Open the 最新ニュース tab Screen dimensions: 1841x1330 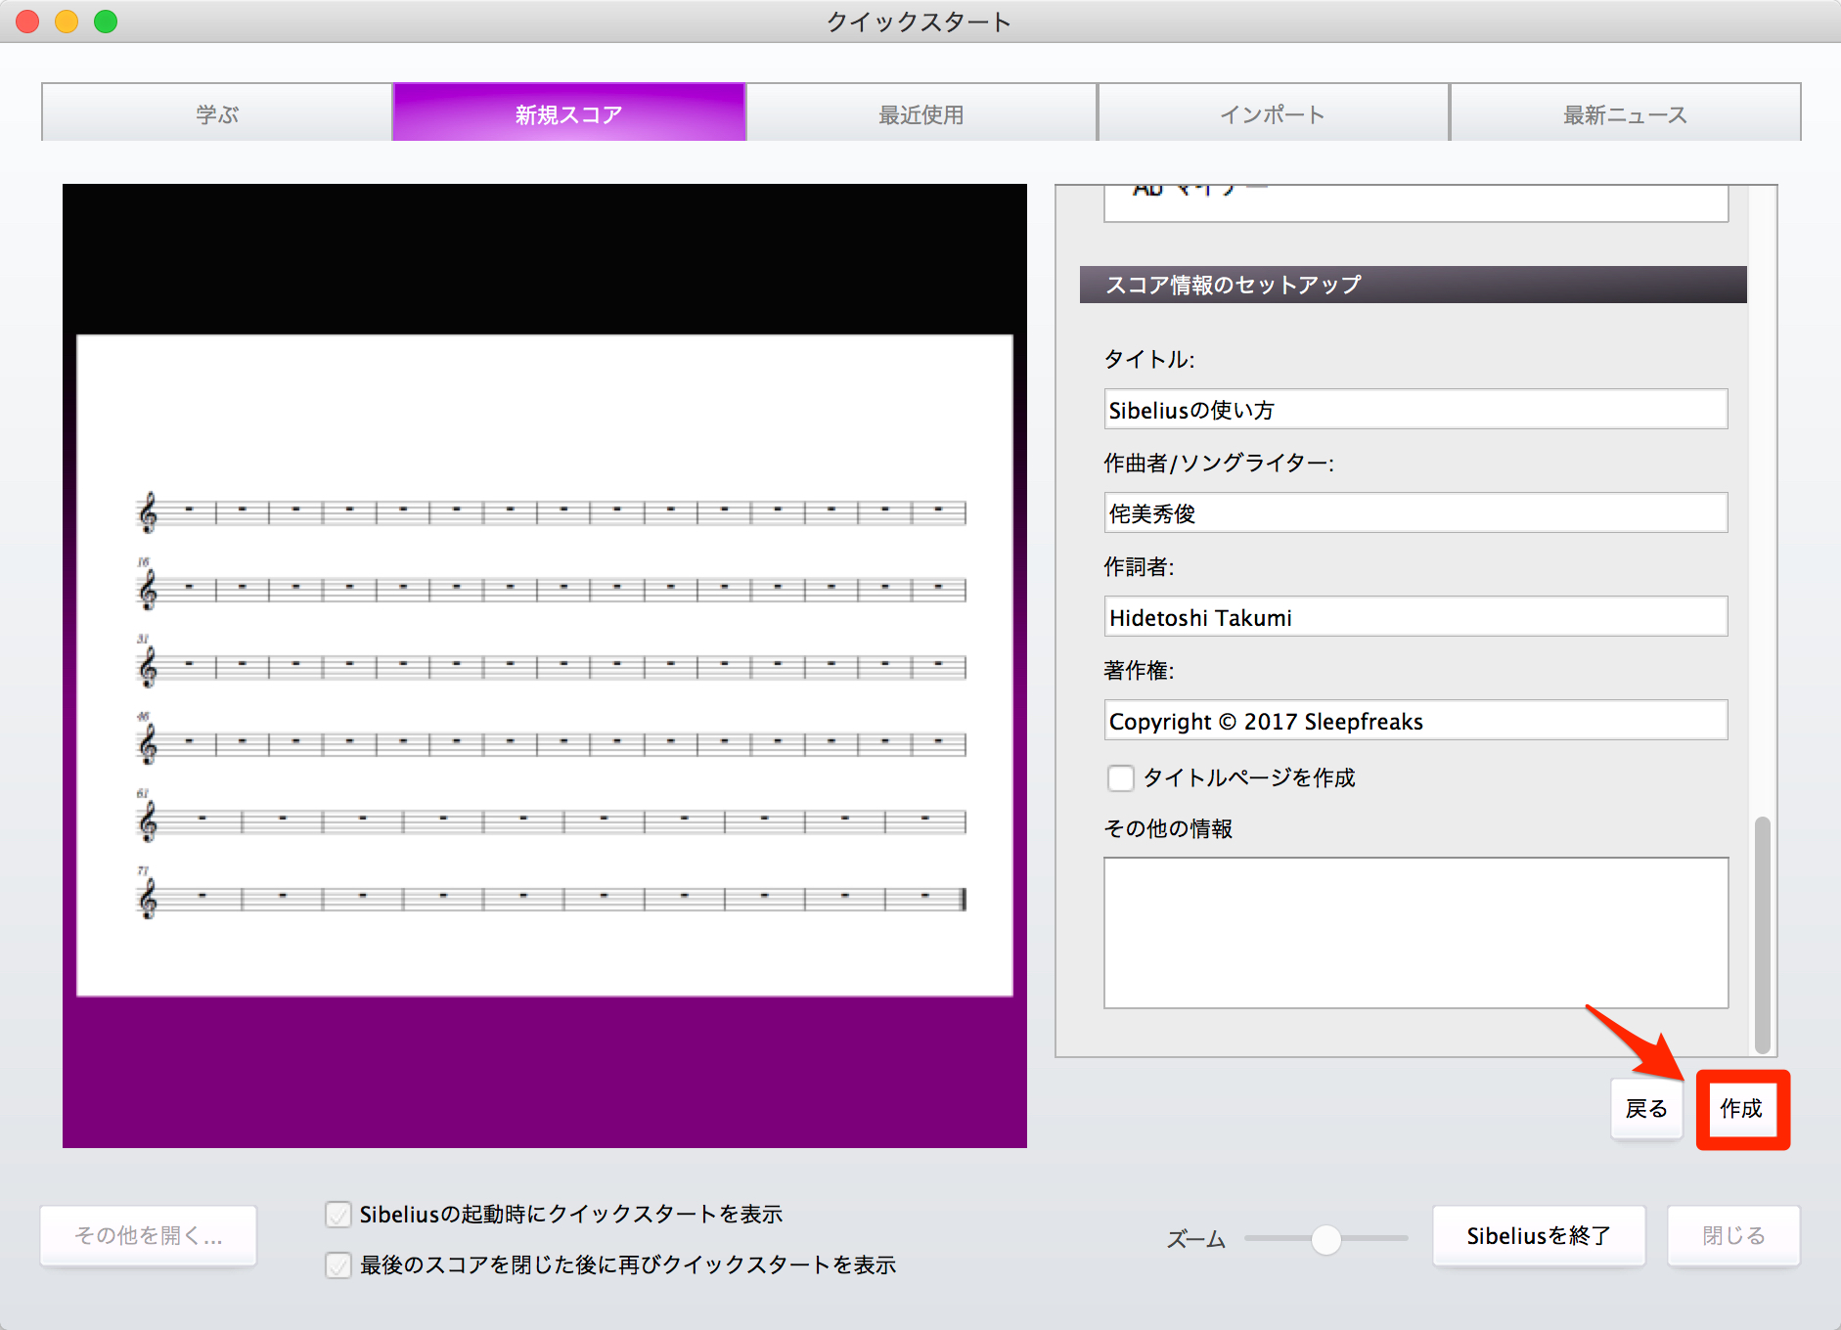click(1625, 113)
